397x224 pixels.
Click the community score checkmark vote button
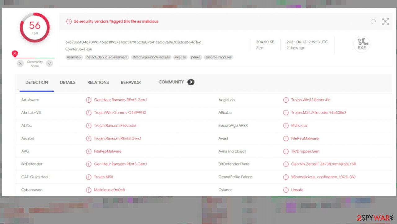point(49,63)
